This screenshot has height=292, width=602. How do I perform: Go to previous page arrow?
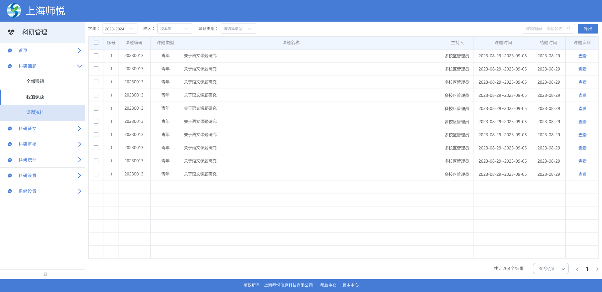577,269
